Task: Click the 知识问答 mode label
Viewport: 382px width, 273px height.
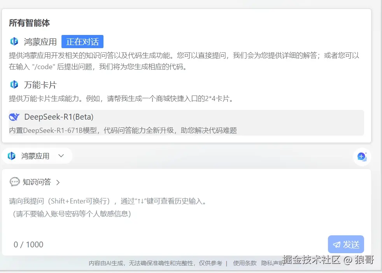Action: pyautogui.click(x=37, y=182)
